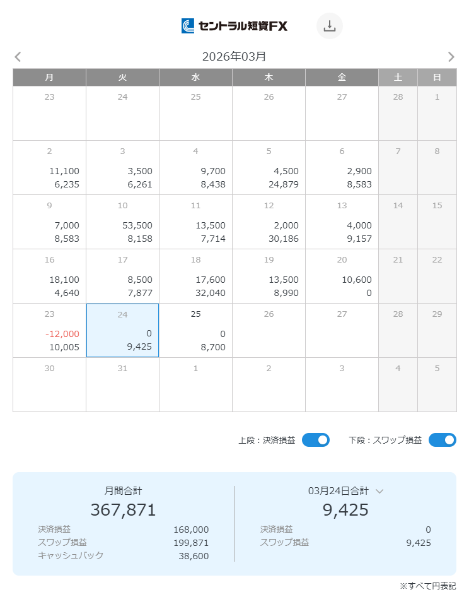Select March 2 calendar cell

(49, 167)
